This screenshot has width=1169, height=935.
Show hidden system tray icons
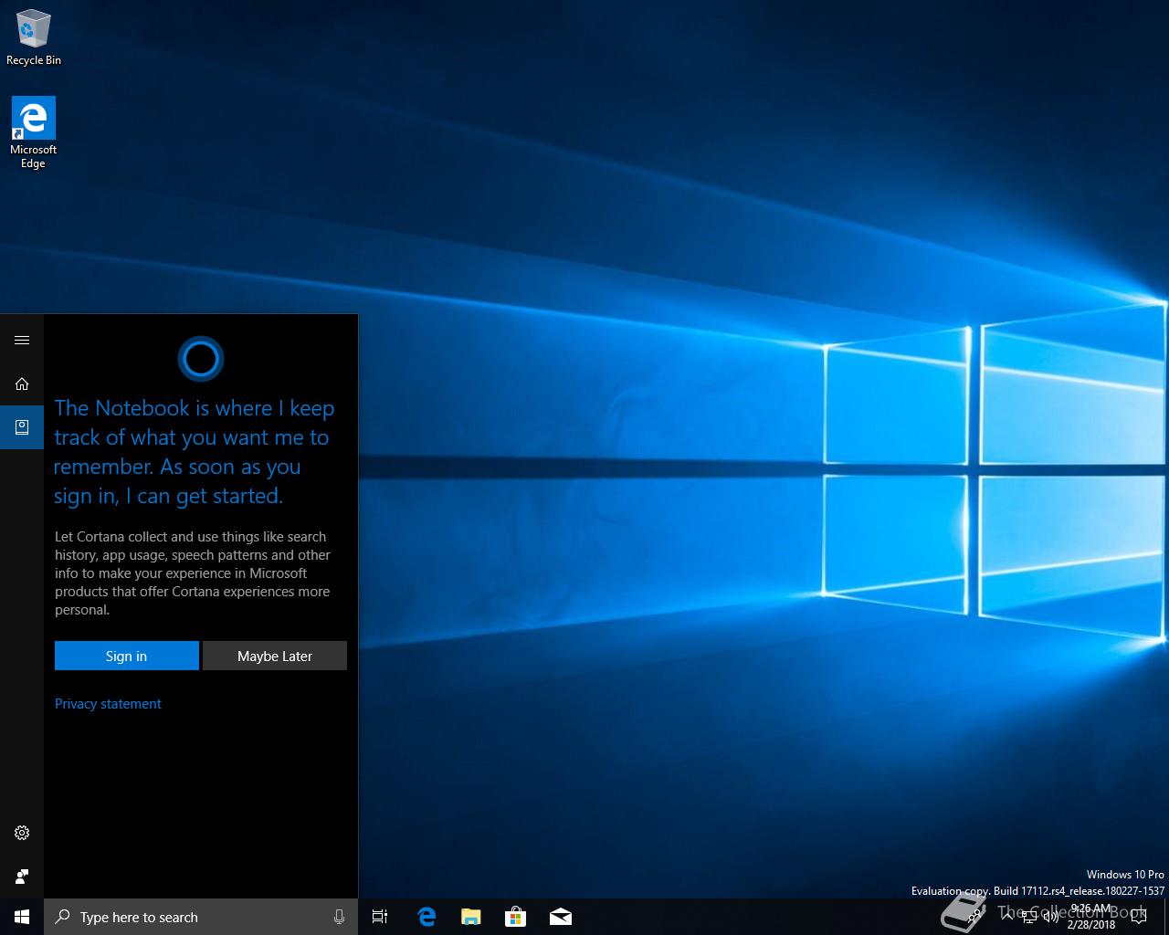[1006, 917]
